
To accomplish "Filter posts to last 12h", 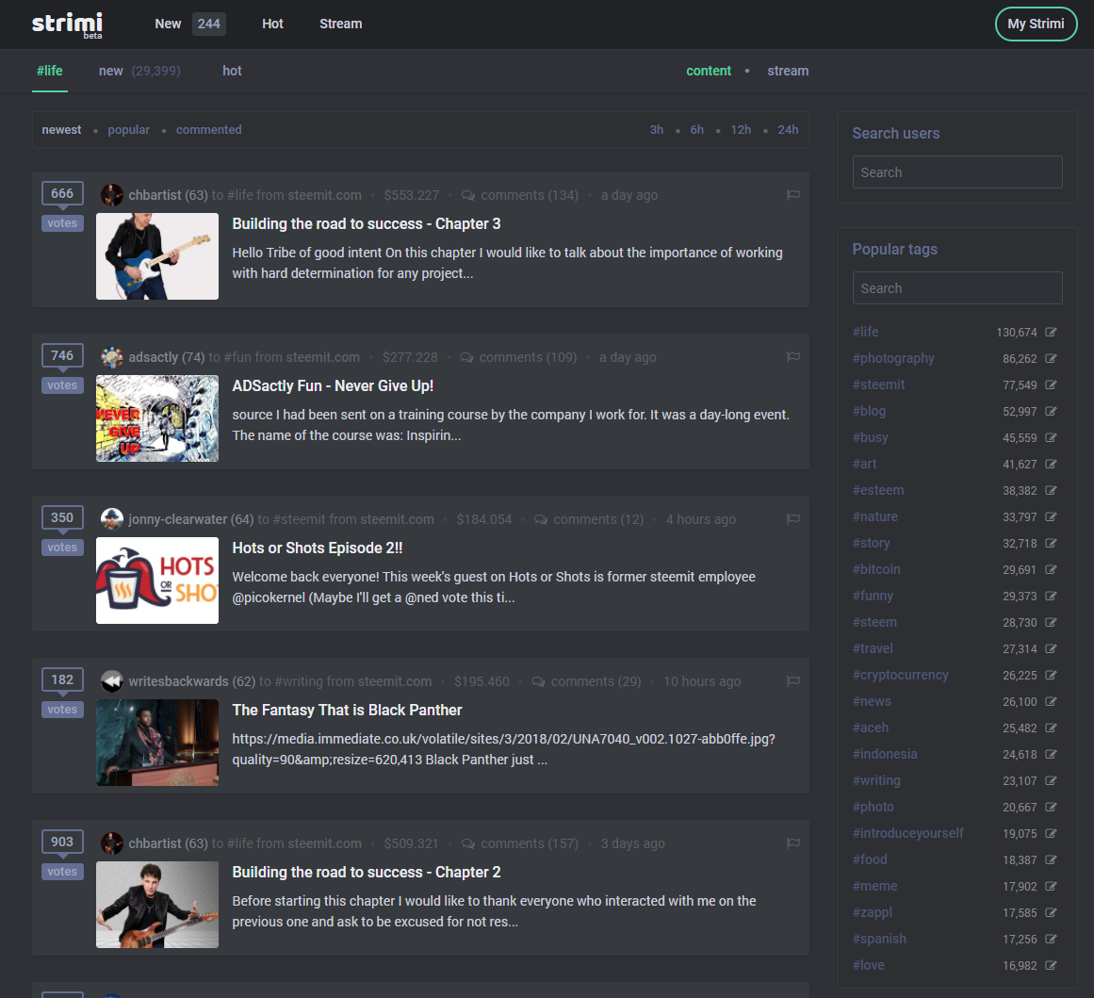I will point(741,130).
